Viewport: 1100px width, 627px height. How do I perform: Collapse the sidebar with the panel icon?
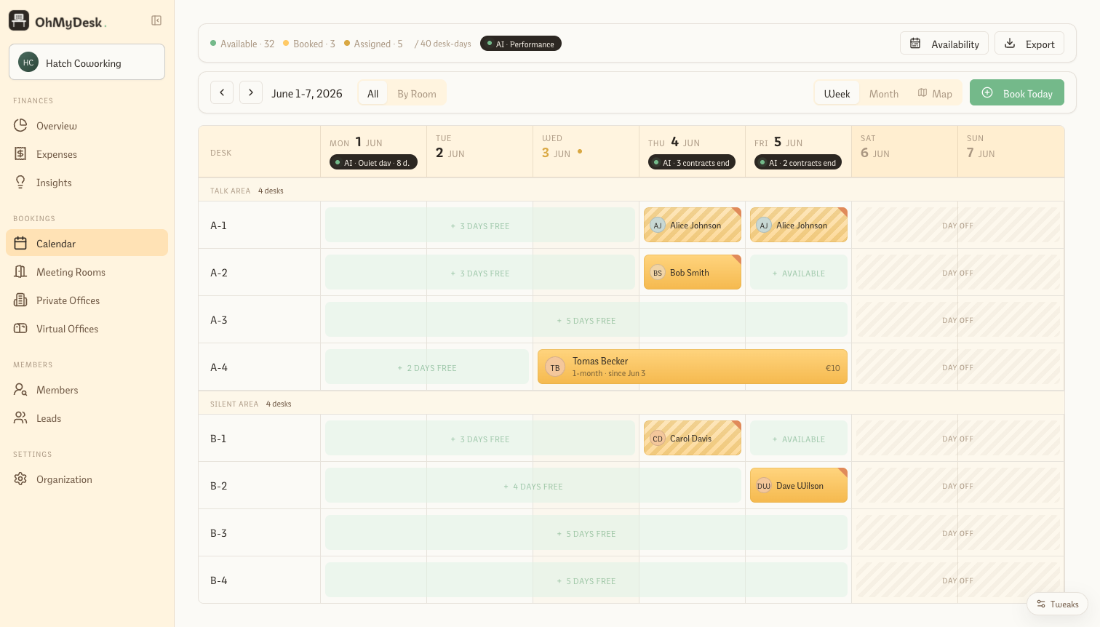click(x=156, y=20)
